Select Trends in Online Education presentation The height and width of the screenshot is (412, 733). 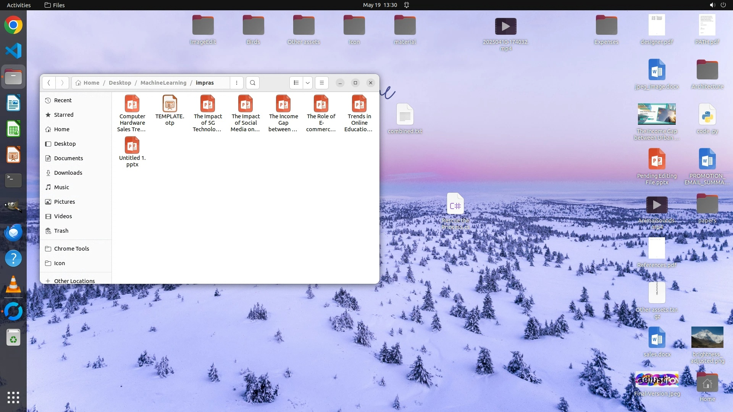359,105
